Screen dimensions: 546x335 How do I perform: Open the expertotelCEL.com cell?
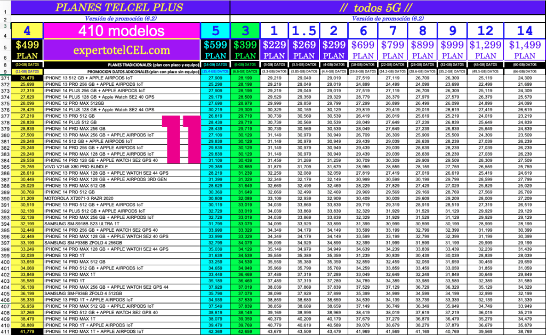click(x=122, y=50)
